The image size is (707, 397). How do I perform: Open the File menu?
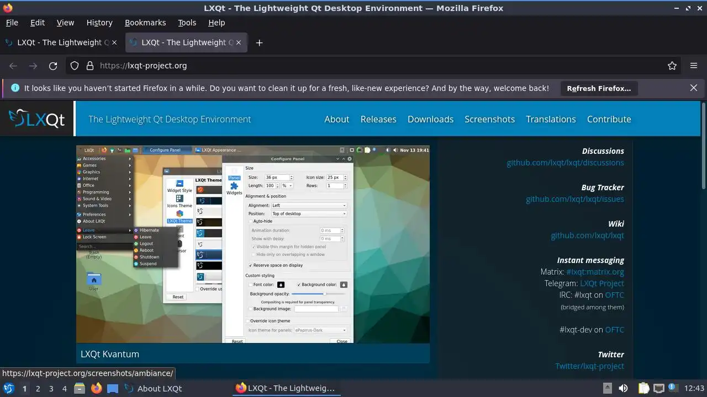click(x=12, y=23)
